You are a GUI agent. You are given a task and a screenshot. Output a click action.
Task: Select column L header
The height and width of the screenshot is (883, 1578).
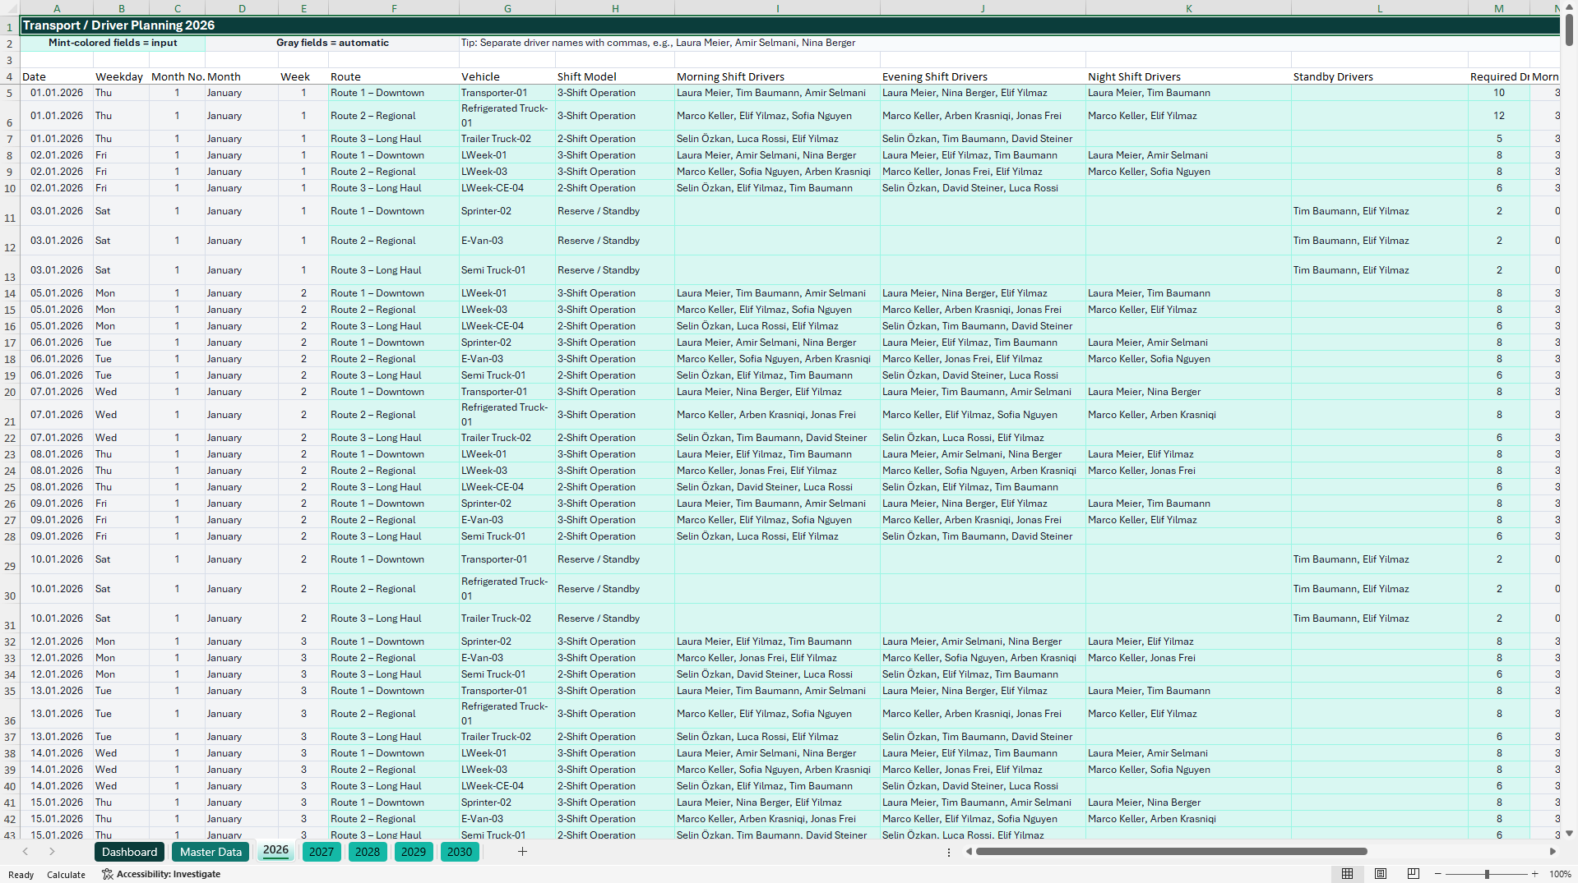(1379, 8)
